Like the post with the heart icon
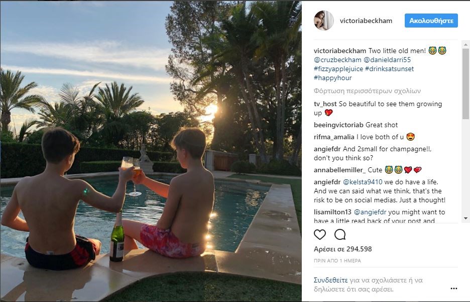The width and height of the screenshot is (470, 302). coord(319,235)
